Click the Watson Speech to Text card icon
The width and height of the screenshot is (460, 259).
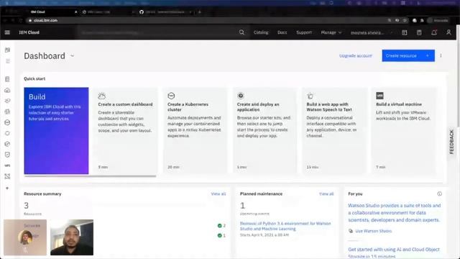click(x=310, y=96)
